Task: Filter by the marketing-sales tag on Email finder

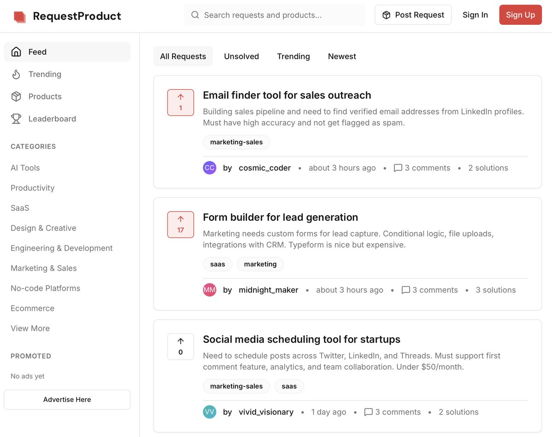Action: click(236, 142)
